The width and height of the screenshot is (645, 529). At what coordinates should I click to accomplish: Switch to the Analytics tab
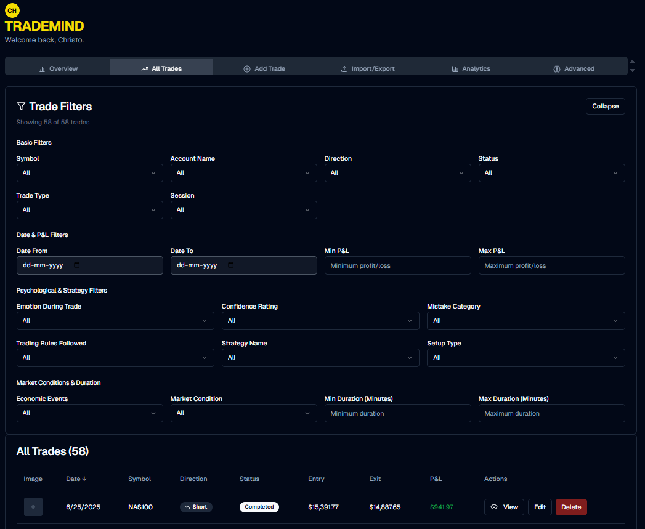coord(471,68)
